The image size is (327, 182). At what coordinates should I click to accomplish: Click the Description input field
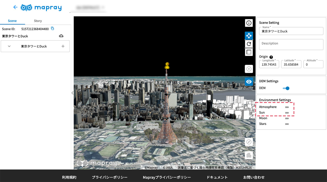coord(291,45)
